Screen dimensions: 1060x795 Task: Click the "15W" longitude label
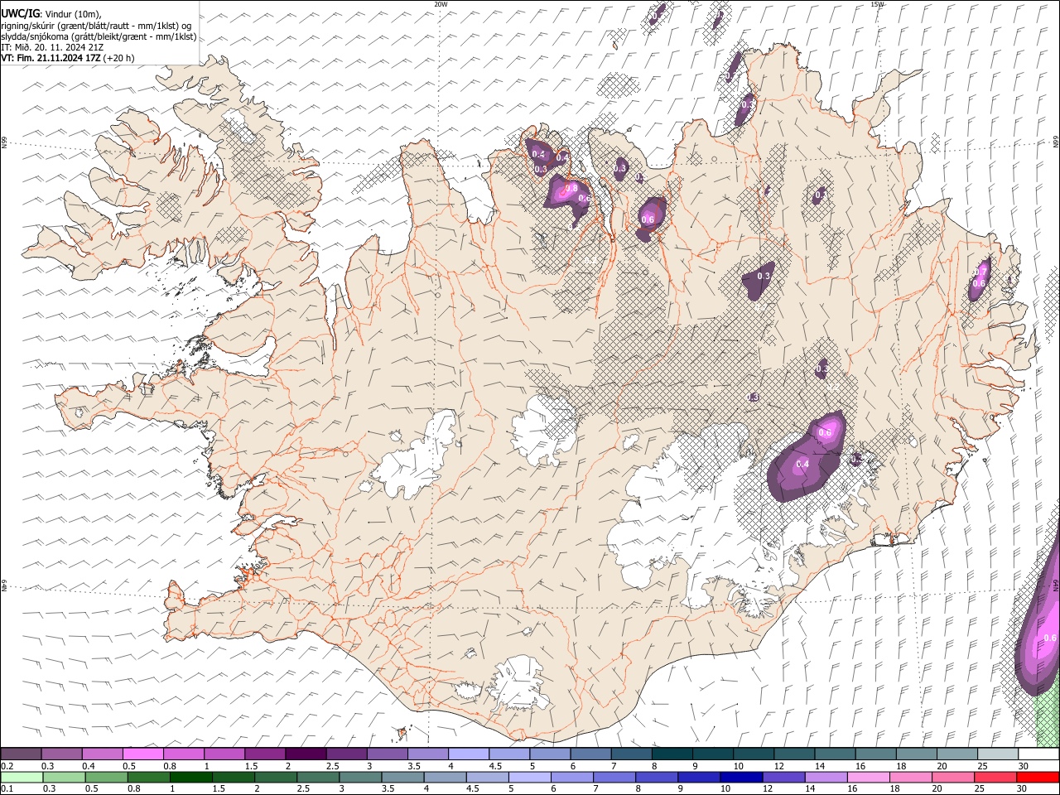877,4
